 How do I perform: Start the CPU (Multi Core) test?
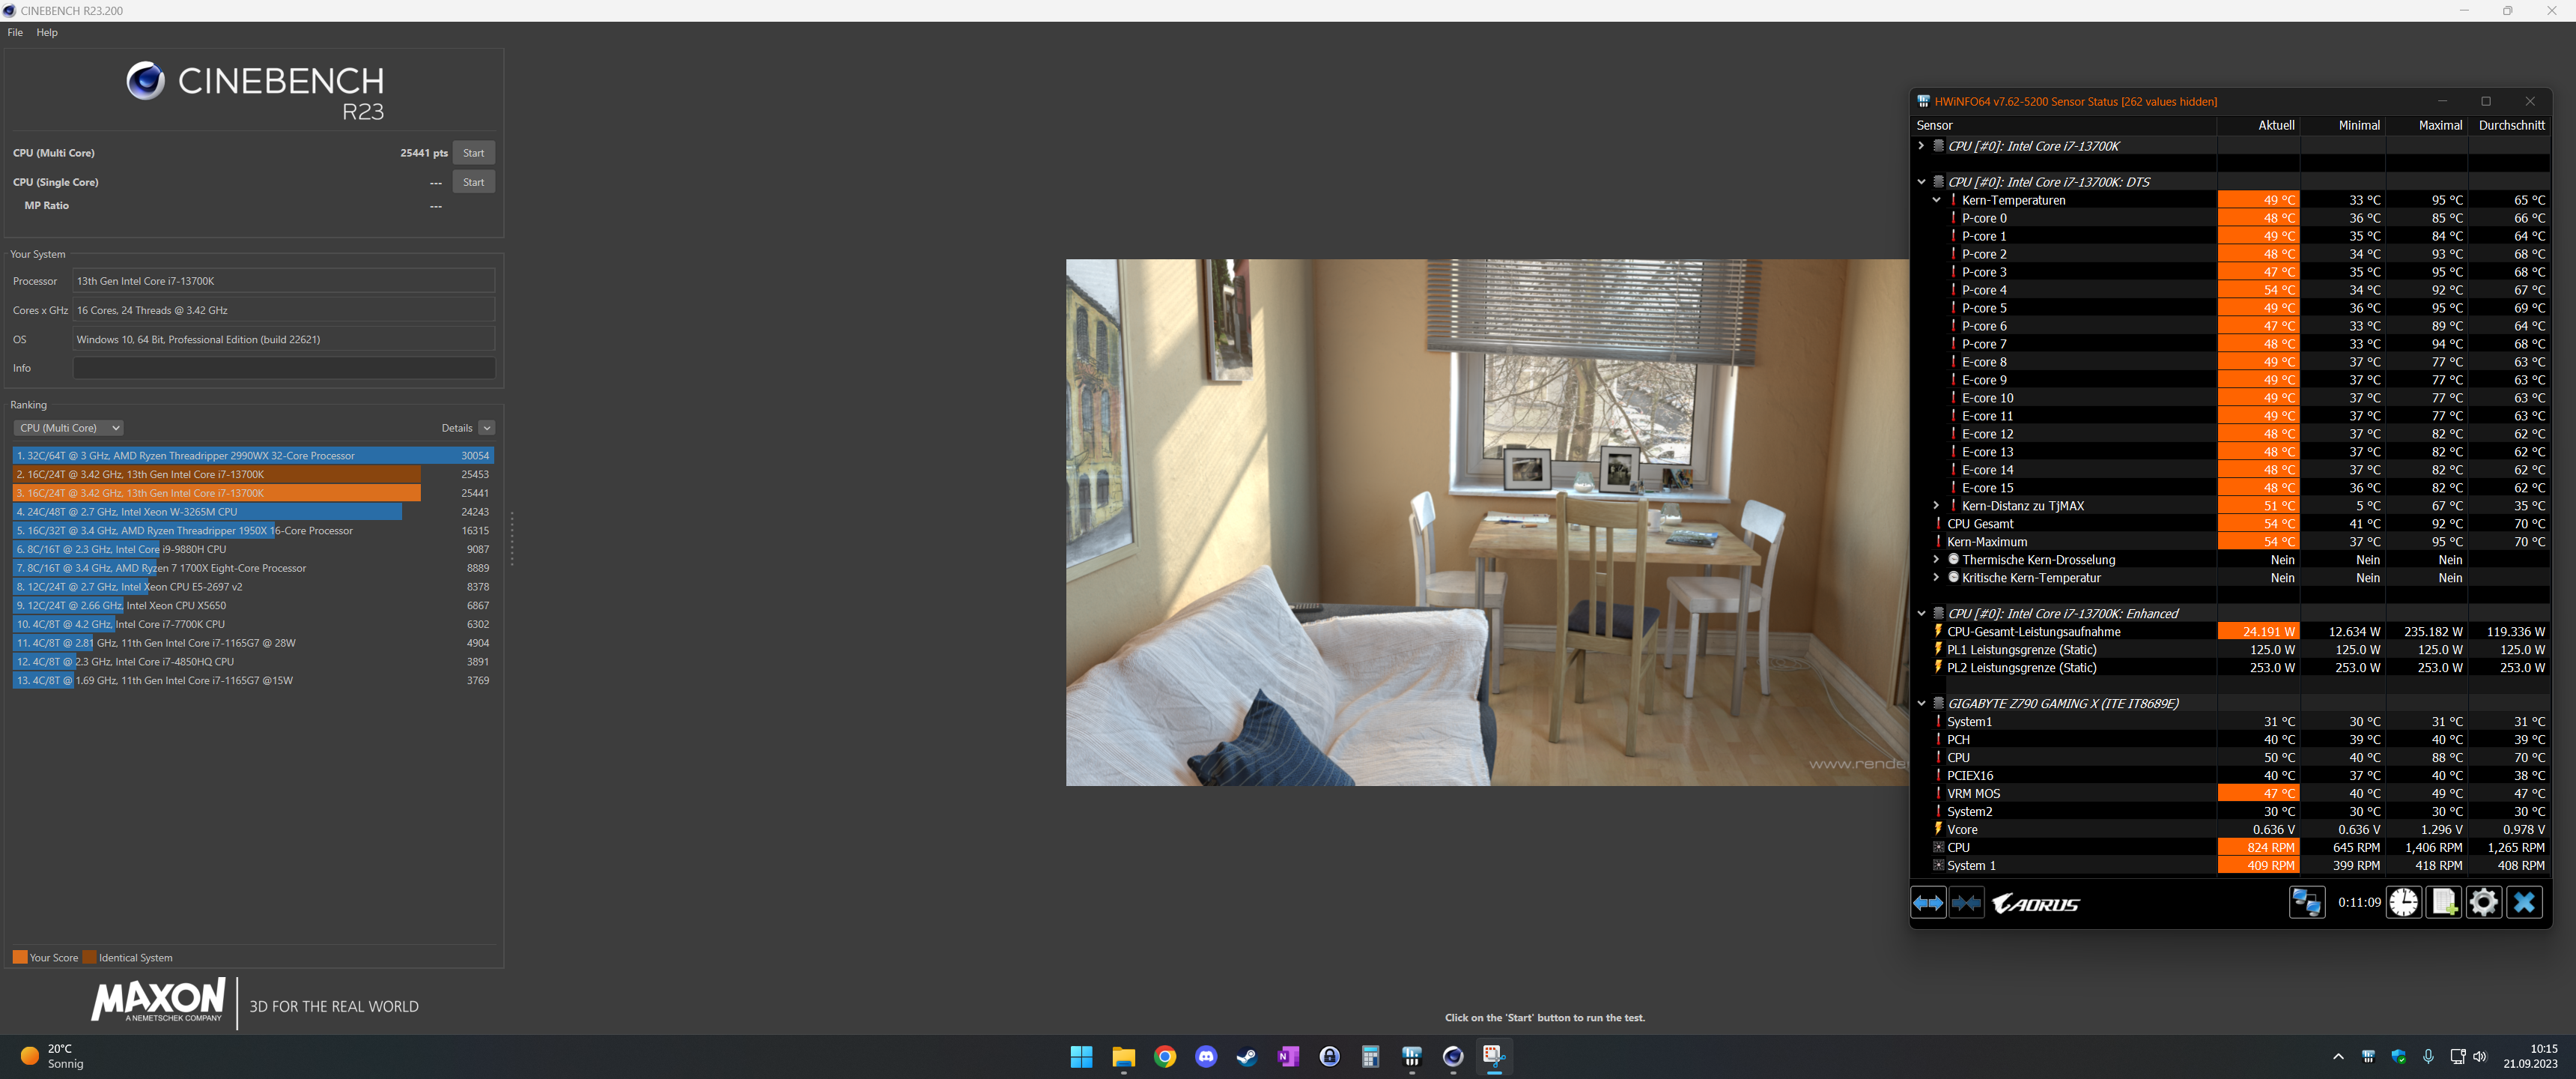click(x=473, y=153)
